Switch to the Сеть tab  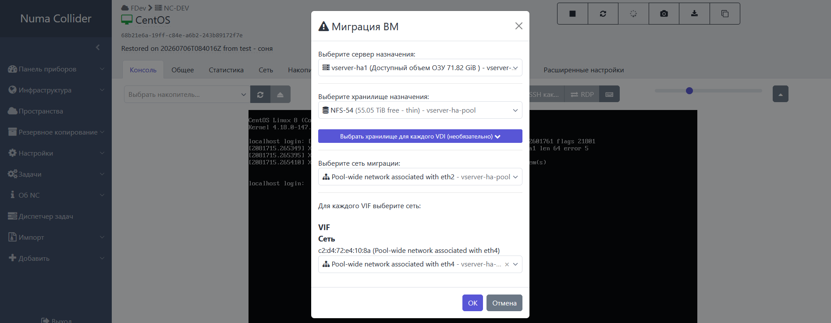tap(266, 70)
